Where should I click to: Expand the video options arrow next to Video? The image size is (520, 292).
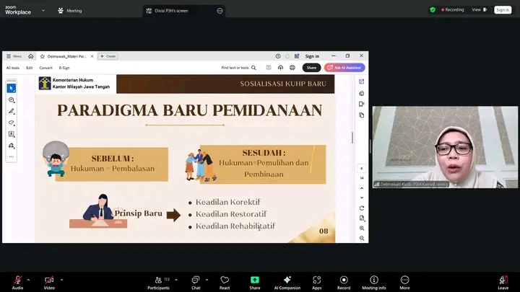[61, 279]
